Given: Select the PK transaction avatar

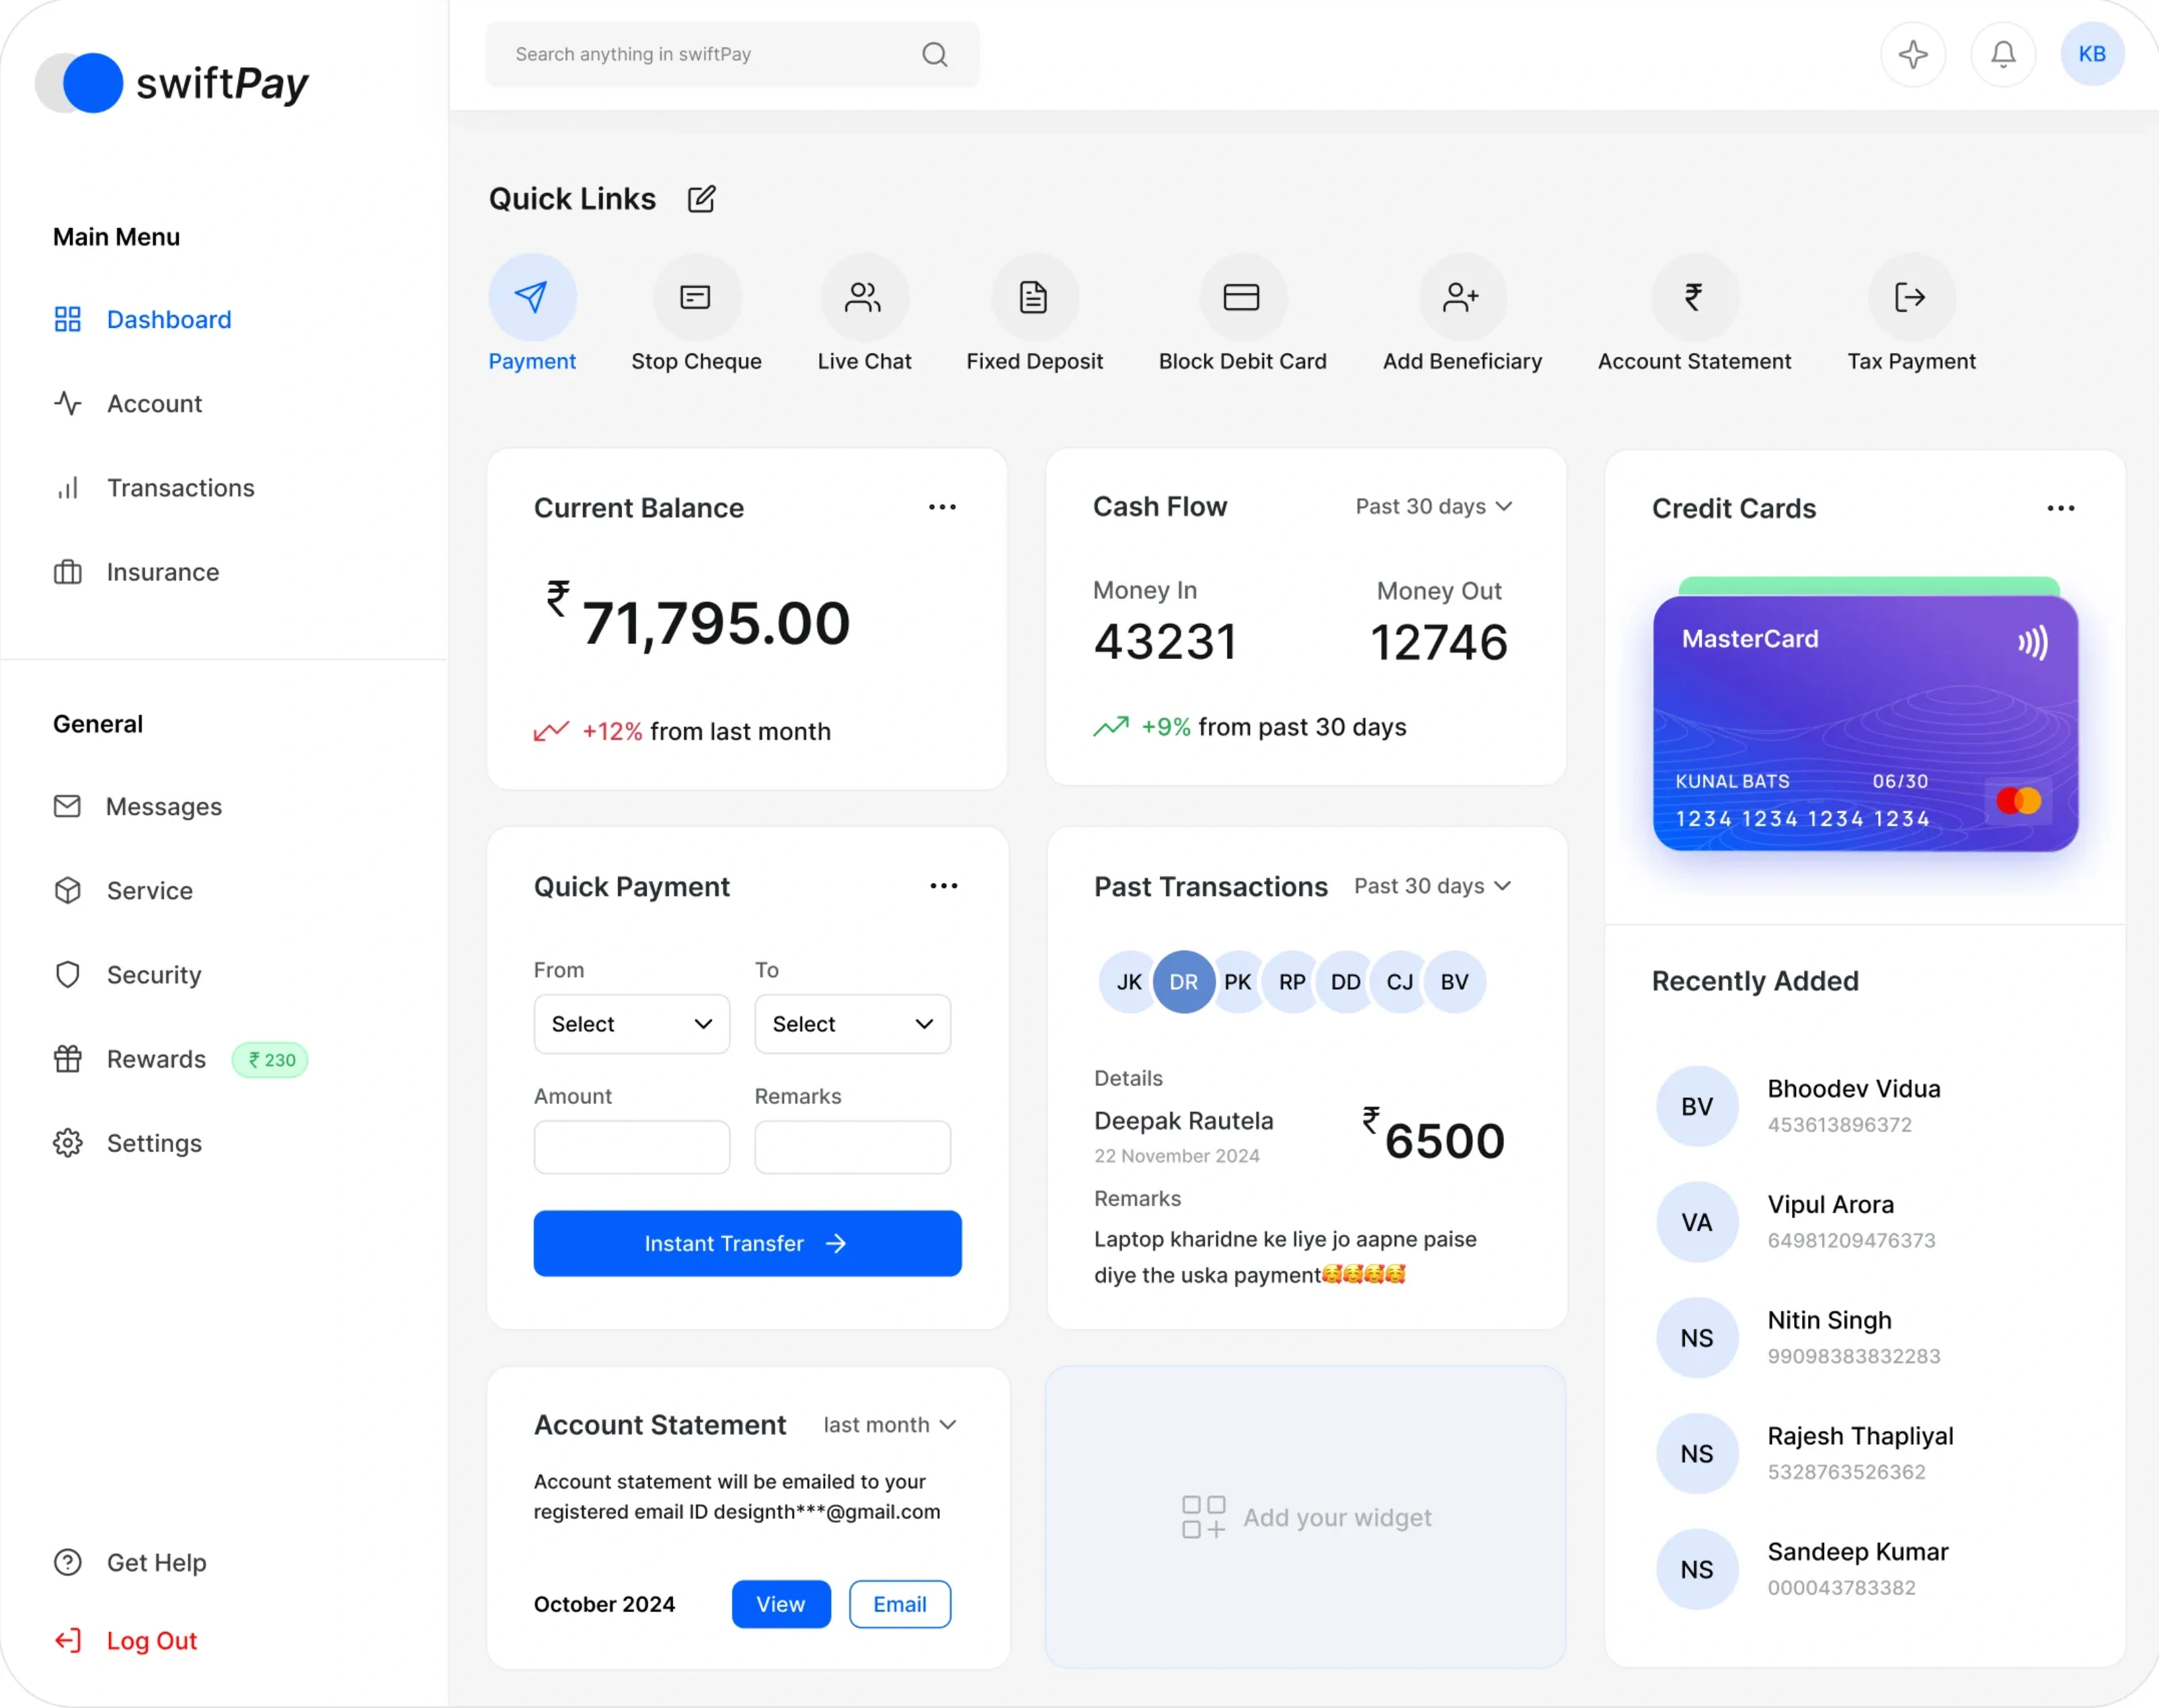Looking at the screenshot, I should click(1240, 982).
